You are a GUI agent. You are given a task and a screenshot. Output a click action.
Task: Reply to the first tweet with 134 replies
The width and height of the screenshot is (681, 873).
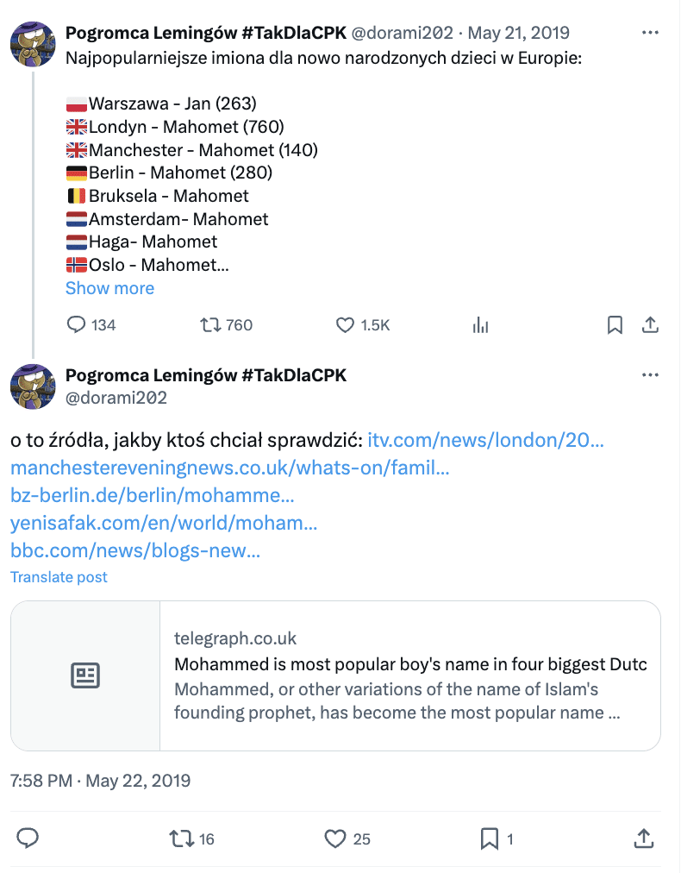tap(77, 325)
